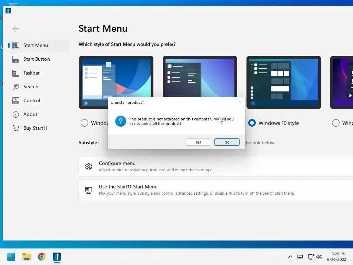Open the Start Menu settings page
This screenshot has width=353, height=265.
38,45
